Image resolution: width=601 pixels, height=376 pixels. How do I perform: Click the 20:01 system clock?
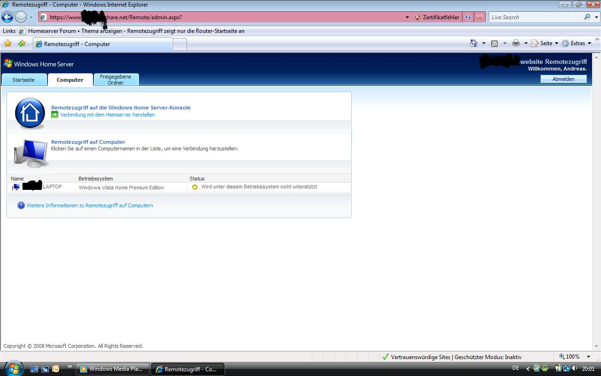[x=588, y=369]
